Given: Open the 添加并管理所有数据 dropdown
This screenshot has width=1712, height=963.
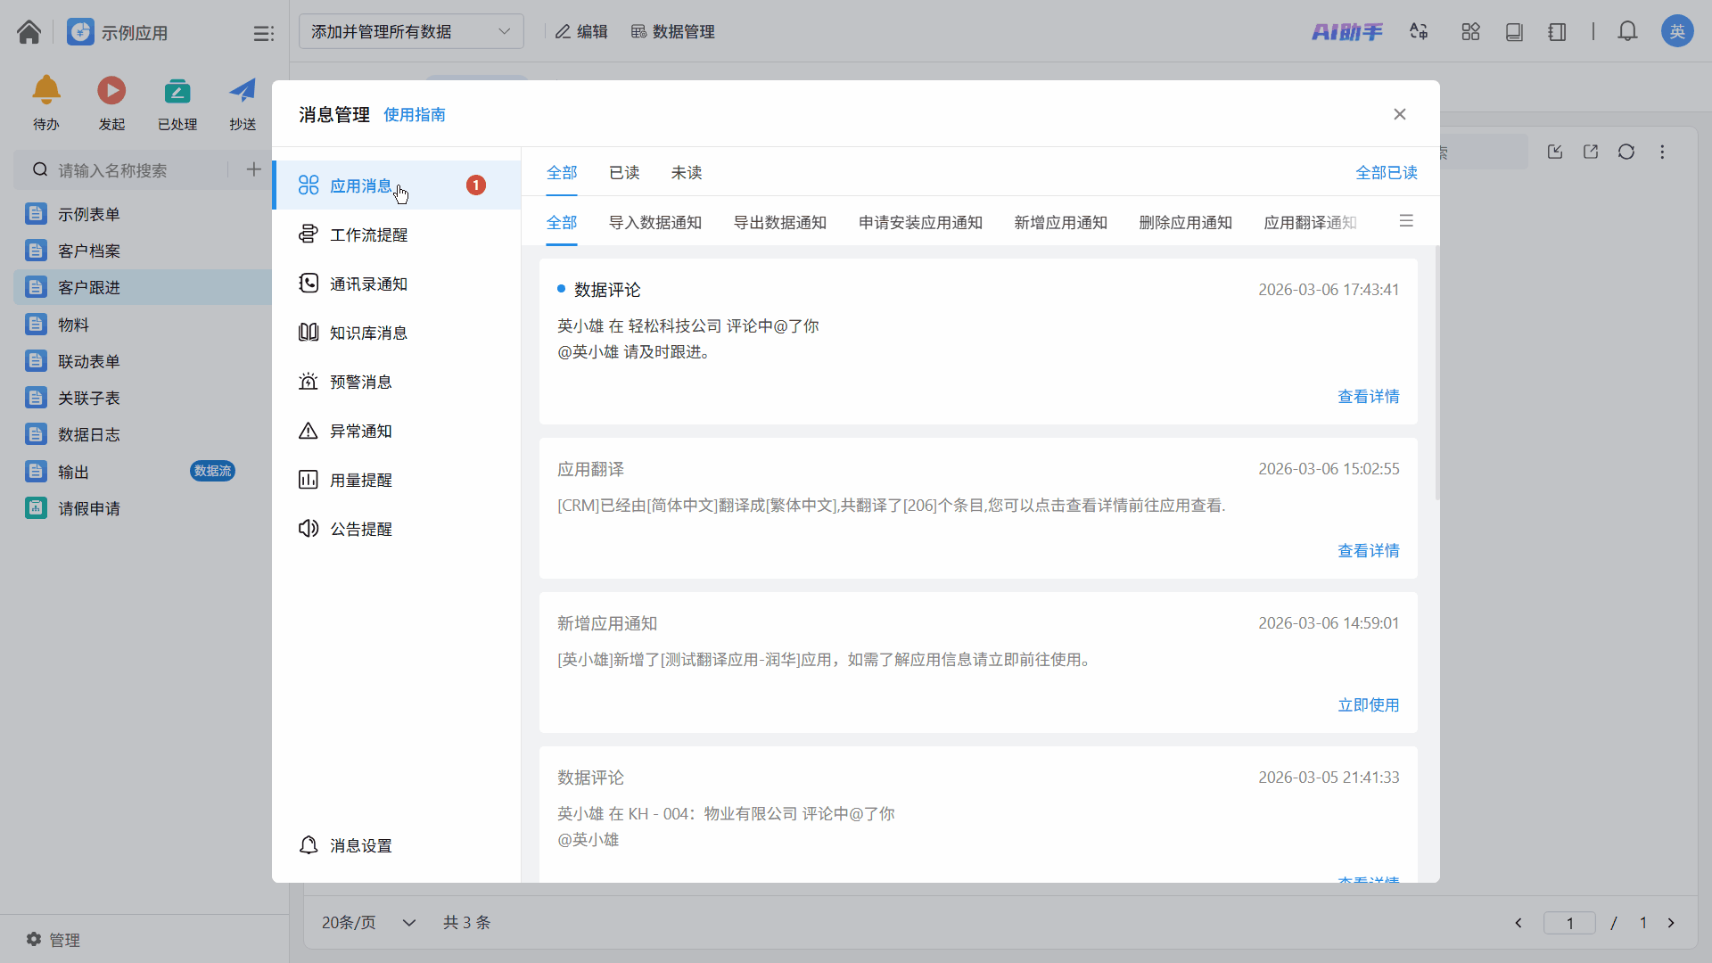Looking at the screenshot, I should coord(411,32).
